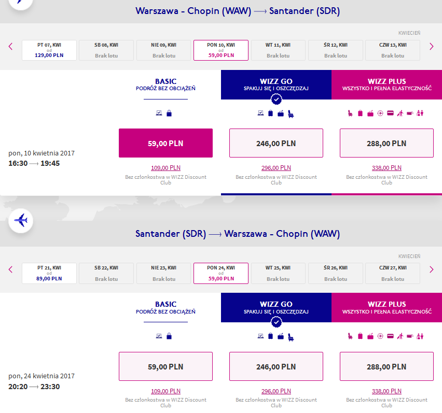
Task: Click credit card icon under return WIZZ PLUS
Action: [x=391, y=336]
